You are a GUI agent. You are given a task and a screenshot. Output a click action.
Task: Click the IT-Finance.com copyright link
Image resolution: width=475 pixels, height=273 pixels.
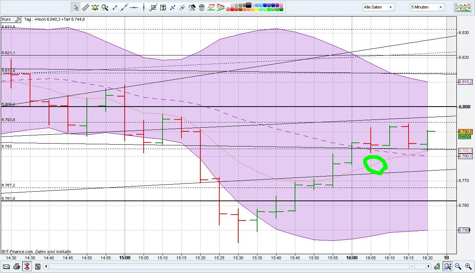18,251
